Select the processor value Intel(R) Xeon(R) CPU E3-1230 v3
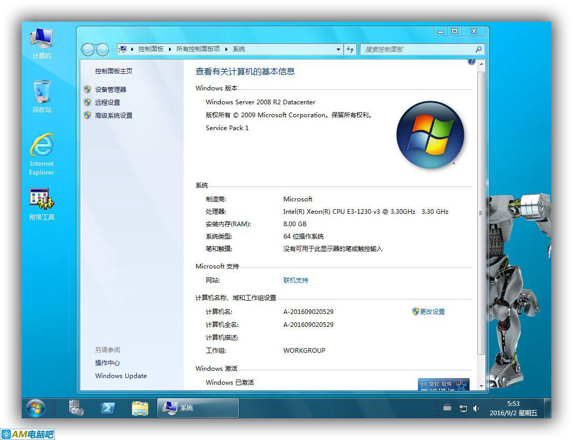Screen dimensions: 573x440 pos(331,212)
